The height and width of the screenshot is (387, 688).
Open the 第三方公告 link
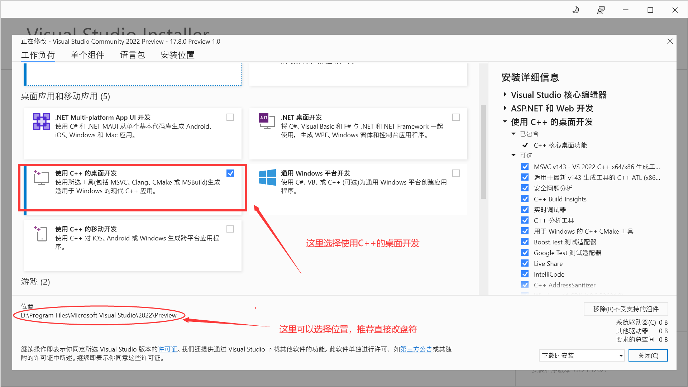point(416,349)
